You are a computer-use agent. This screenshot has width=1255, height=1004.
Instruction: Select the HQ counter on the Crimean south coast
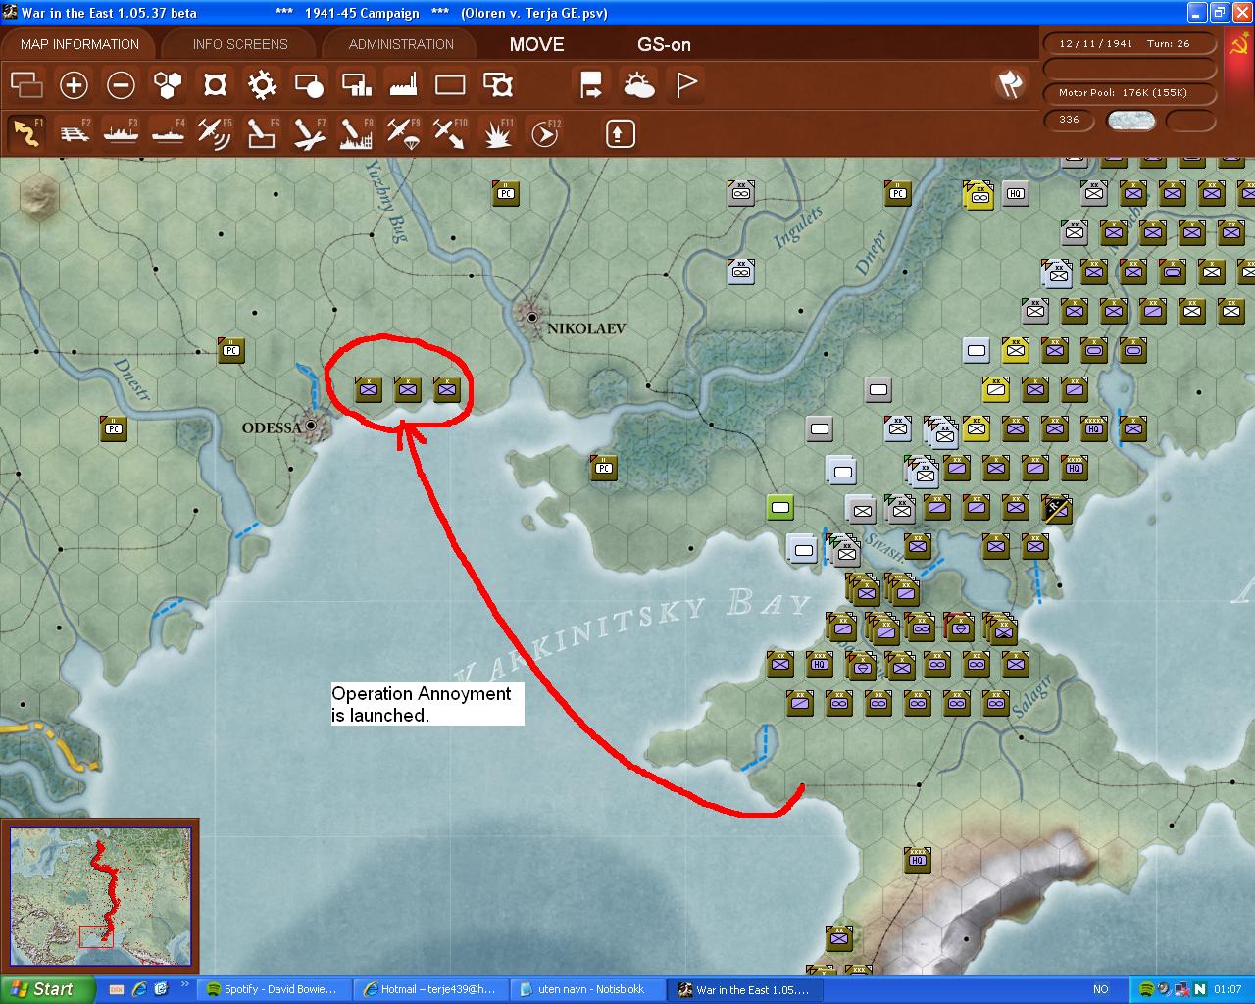[x=918, y=860]
